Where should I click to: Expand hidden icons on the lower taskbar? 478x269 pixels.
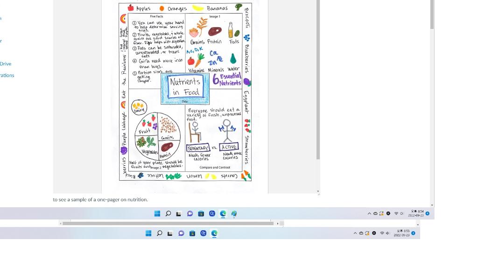pos(356,234)
